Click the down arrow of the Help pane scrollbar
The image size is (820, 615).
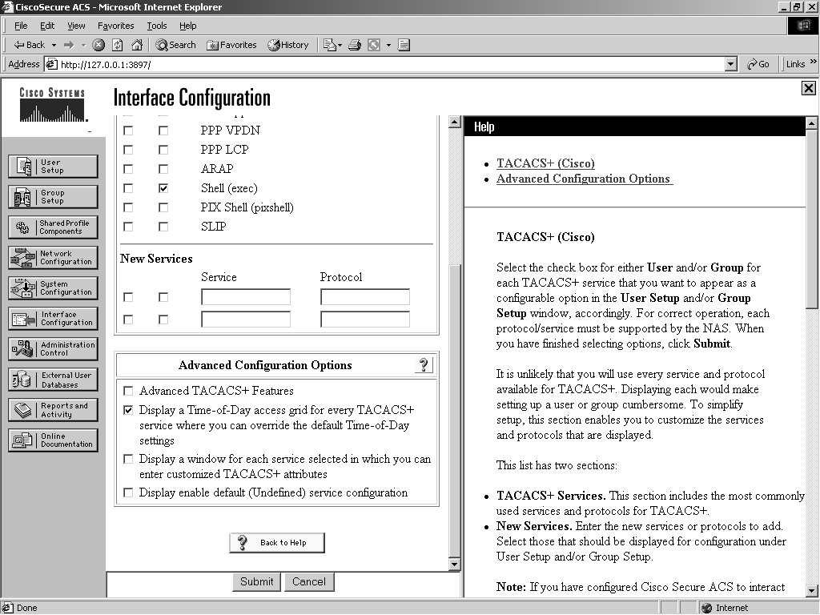pyautogui.click(x=812, y=591)
